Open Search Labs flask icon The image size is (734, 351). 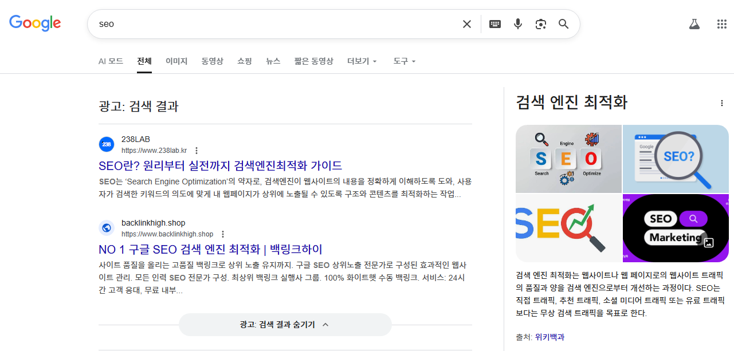tap(694, 24)
